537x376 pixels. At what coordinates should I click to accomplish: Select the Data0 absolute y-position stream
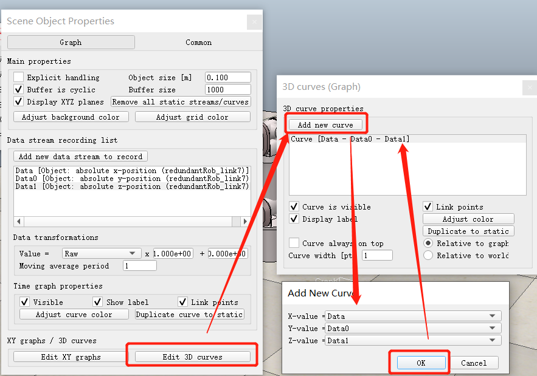(132, 178)
